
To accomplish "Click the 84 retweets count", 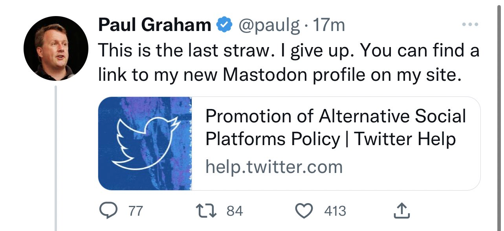I will [x=235, y=211].
